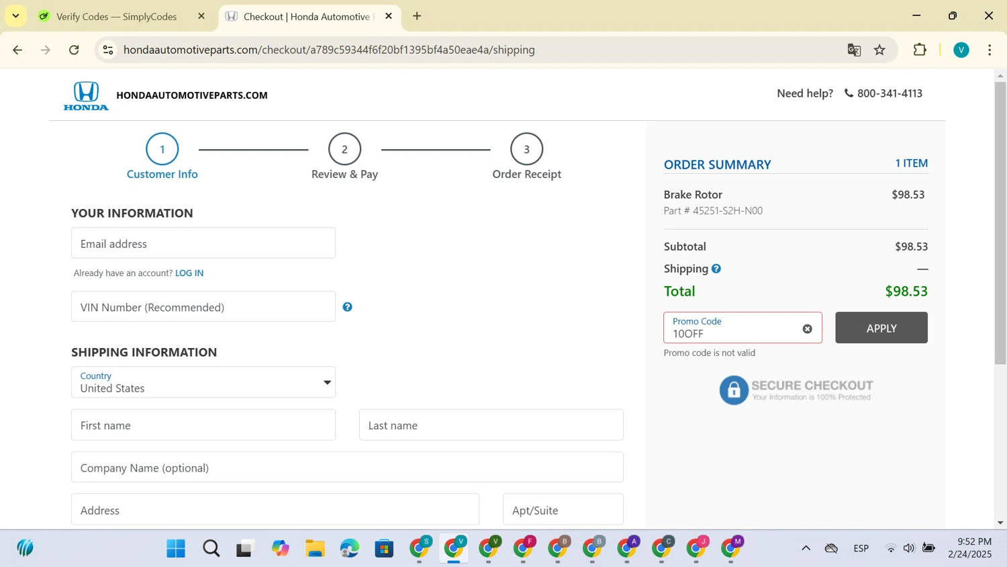
Task: Open the site information icon in address bar
Action: [x=108, y=50]
